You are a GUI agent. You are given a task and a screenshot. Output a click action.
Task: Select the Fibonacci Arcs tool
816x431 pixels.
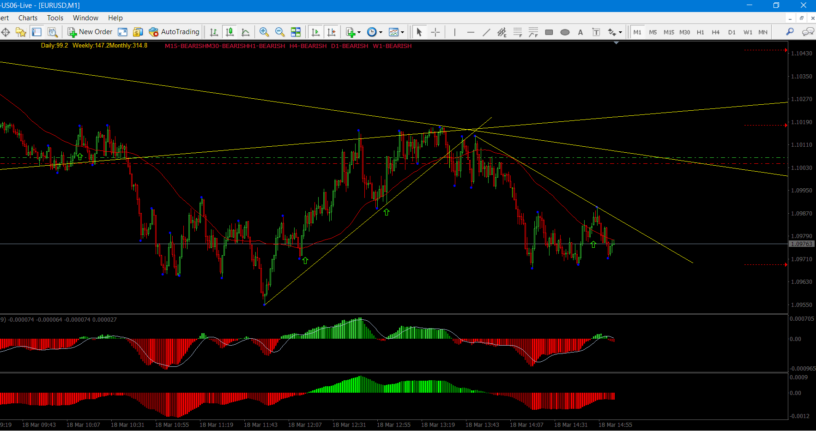(x=533, y=32)
